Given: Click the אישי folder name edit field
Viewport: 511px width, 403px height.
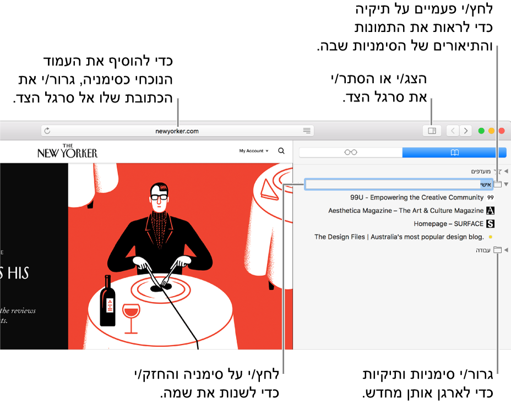Looking at the screenshot, I should (399, 184).
